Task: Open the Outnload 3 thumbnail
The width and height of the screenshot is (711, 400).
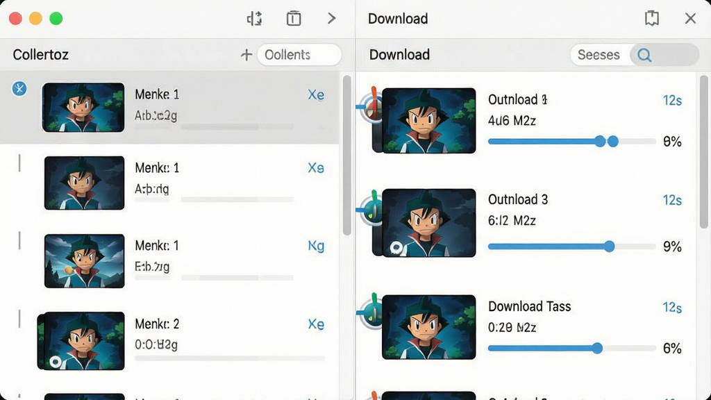Action: point(429,223)
